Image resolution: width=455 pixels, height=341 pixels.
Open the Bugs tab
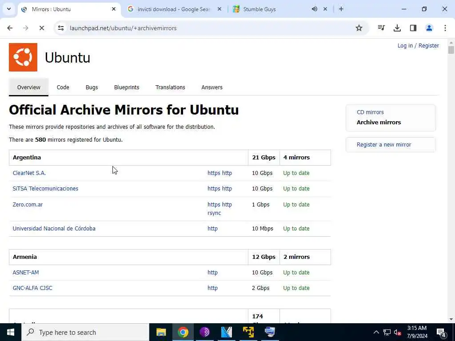pos(92,87)
